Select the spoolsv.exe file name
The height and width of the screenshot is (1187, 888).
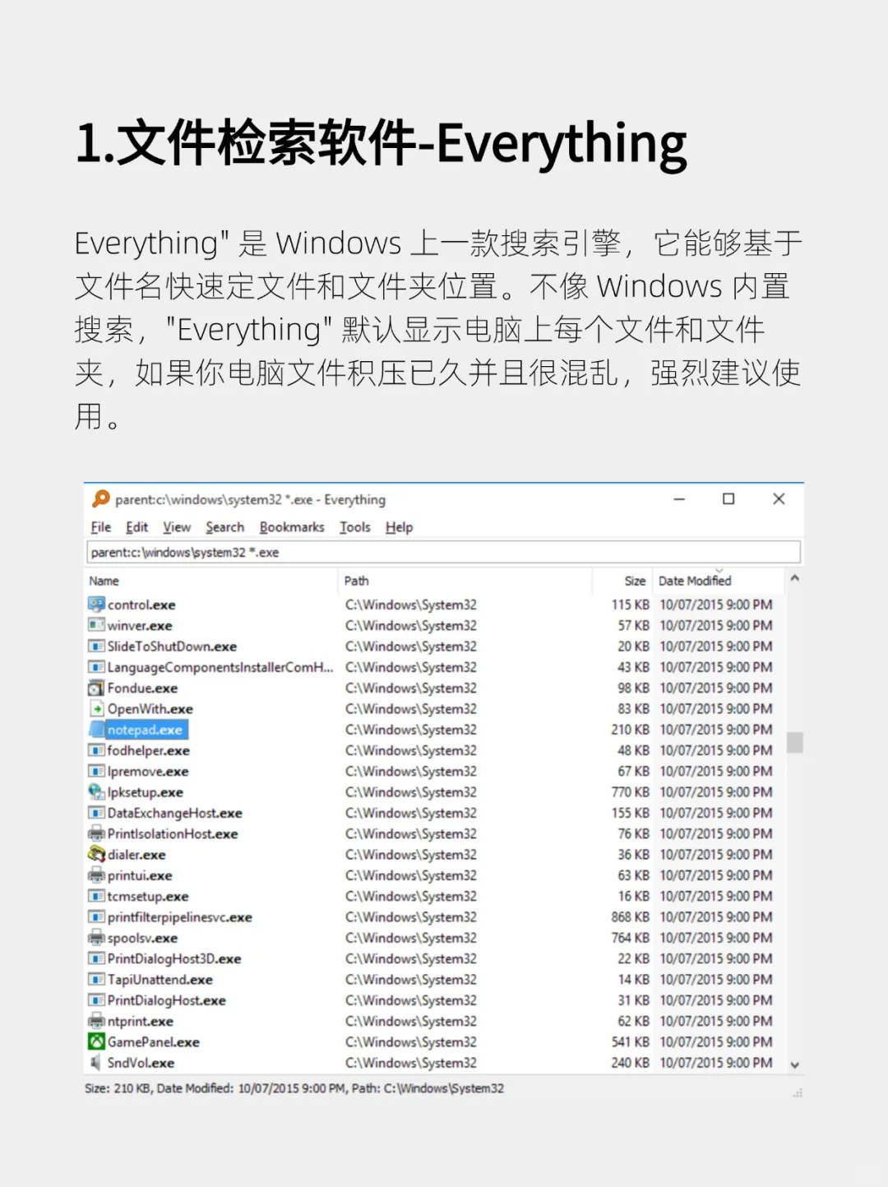coord(142,938)
